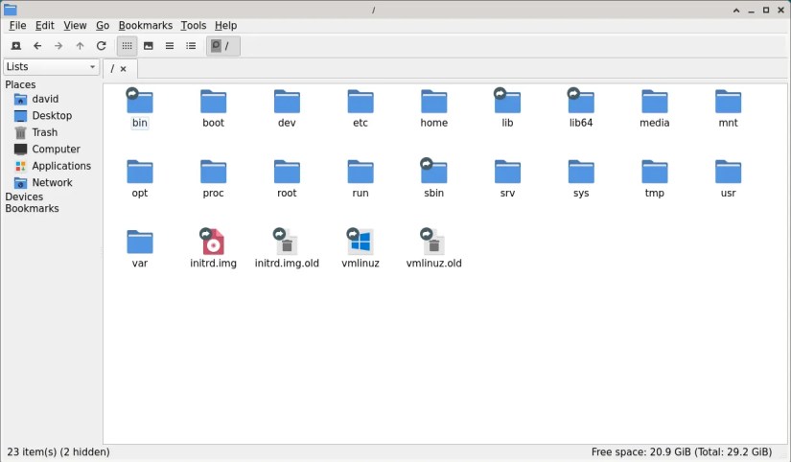
Task: Select the bin folder icon
Action: tap(140, 101)
